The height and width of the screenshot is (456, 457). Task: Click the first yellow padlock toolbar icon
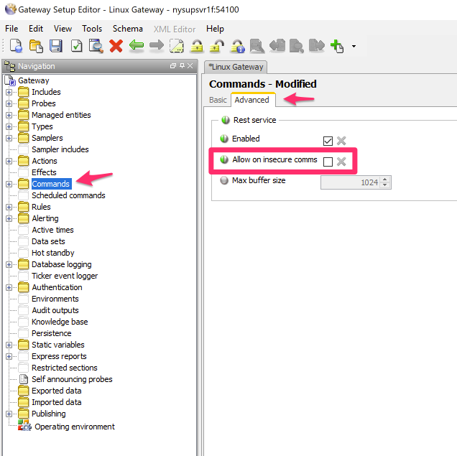pyautogui.click(x=196, y=47)
